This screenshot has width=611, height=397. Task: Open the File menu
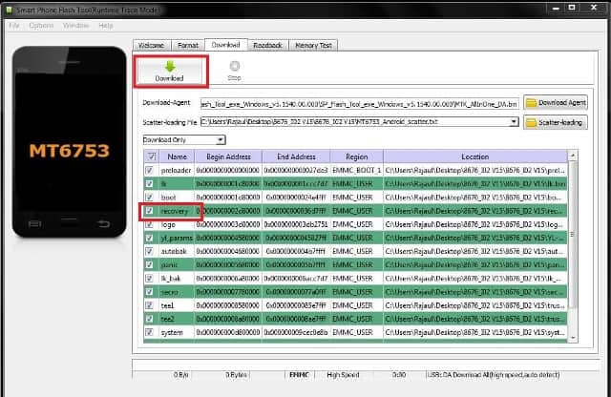pos(14,26)
